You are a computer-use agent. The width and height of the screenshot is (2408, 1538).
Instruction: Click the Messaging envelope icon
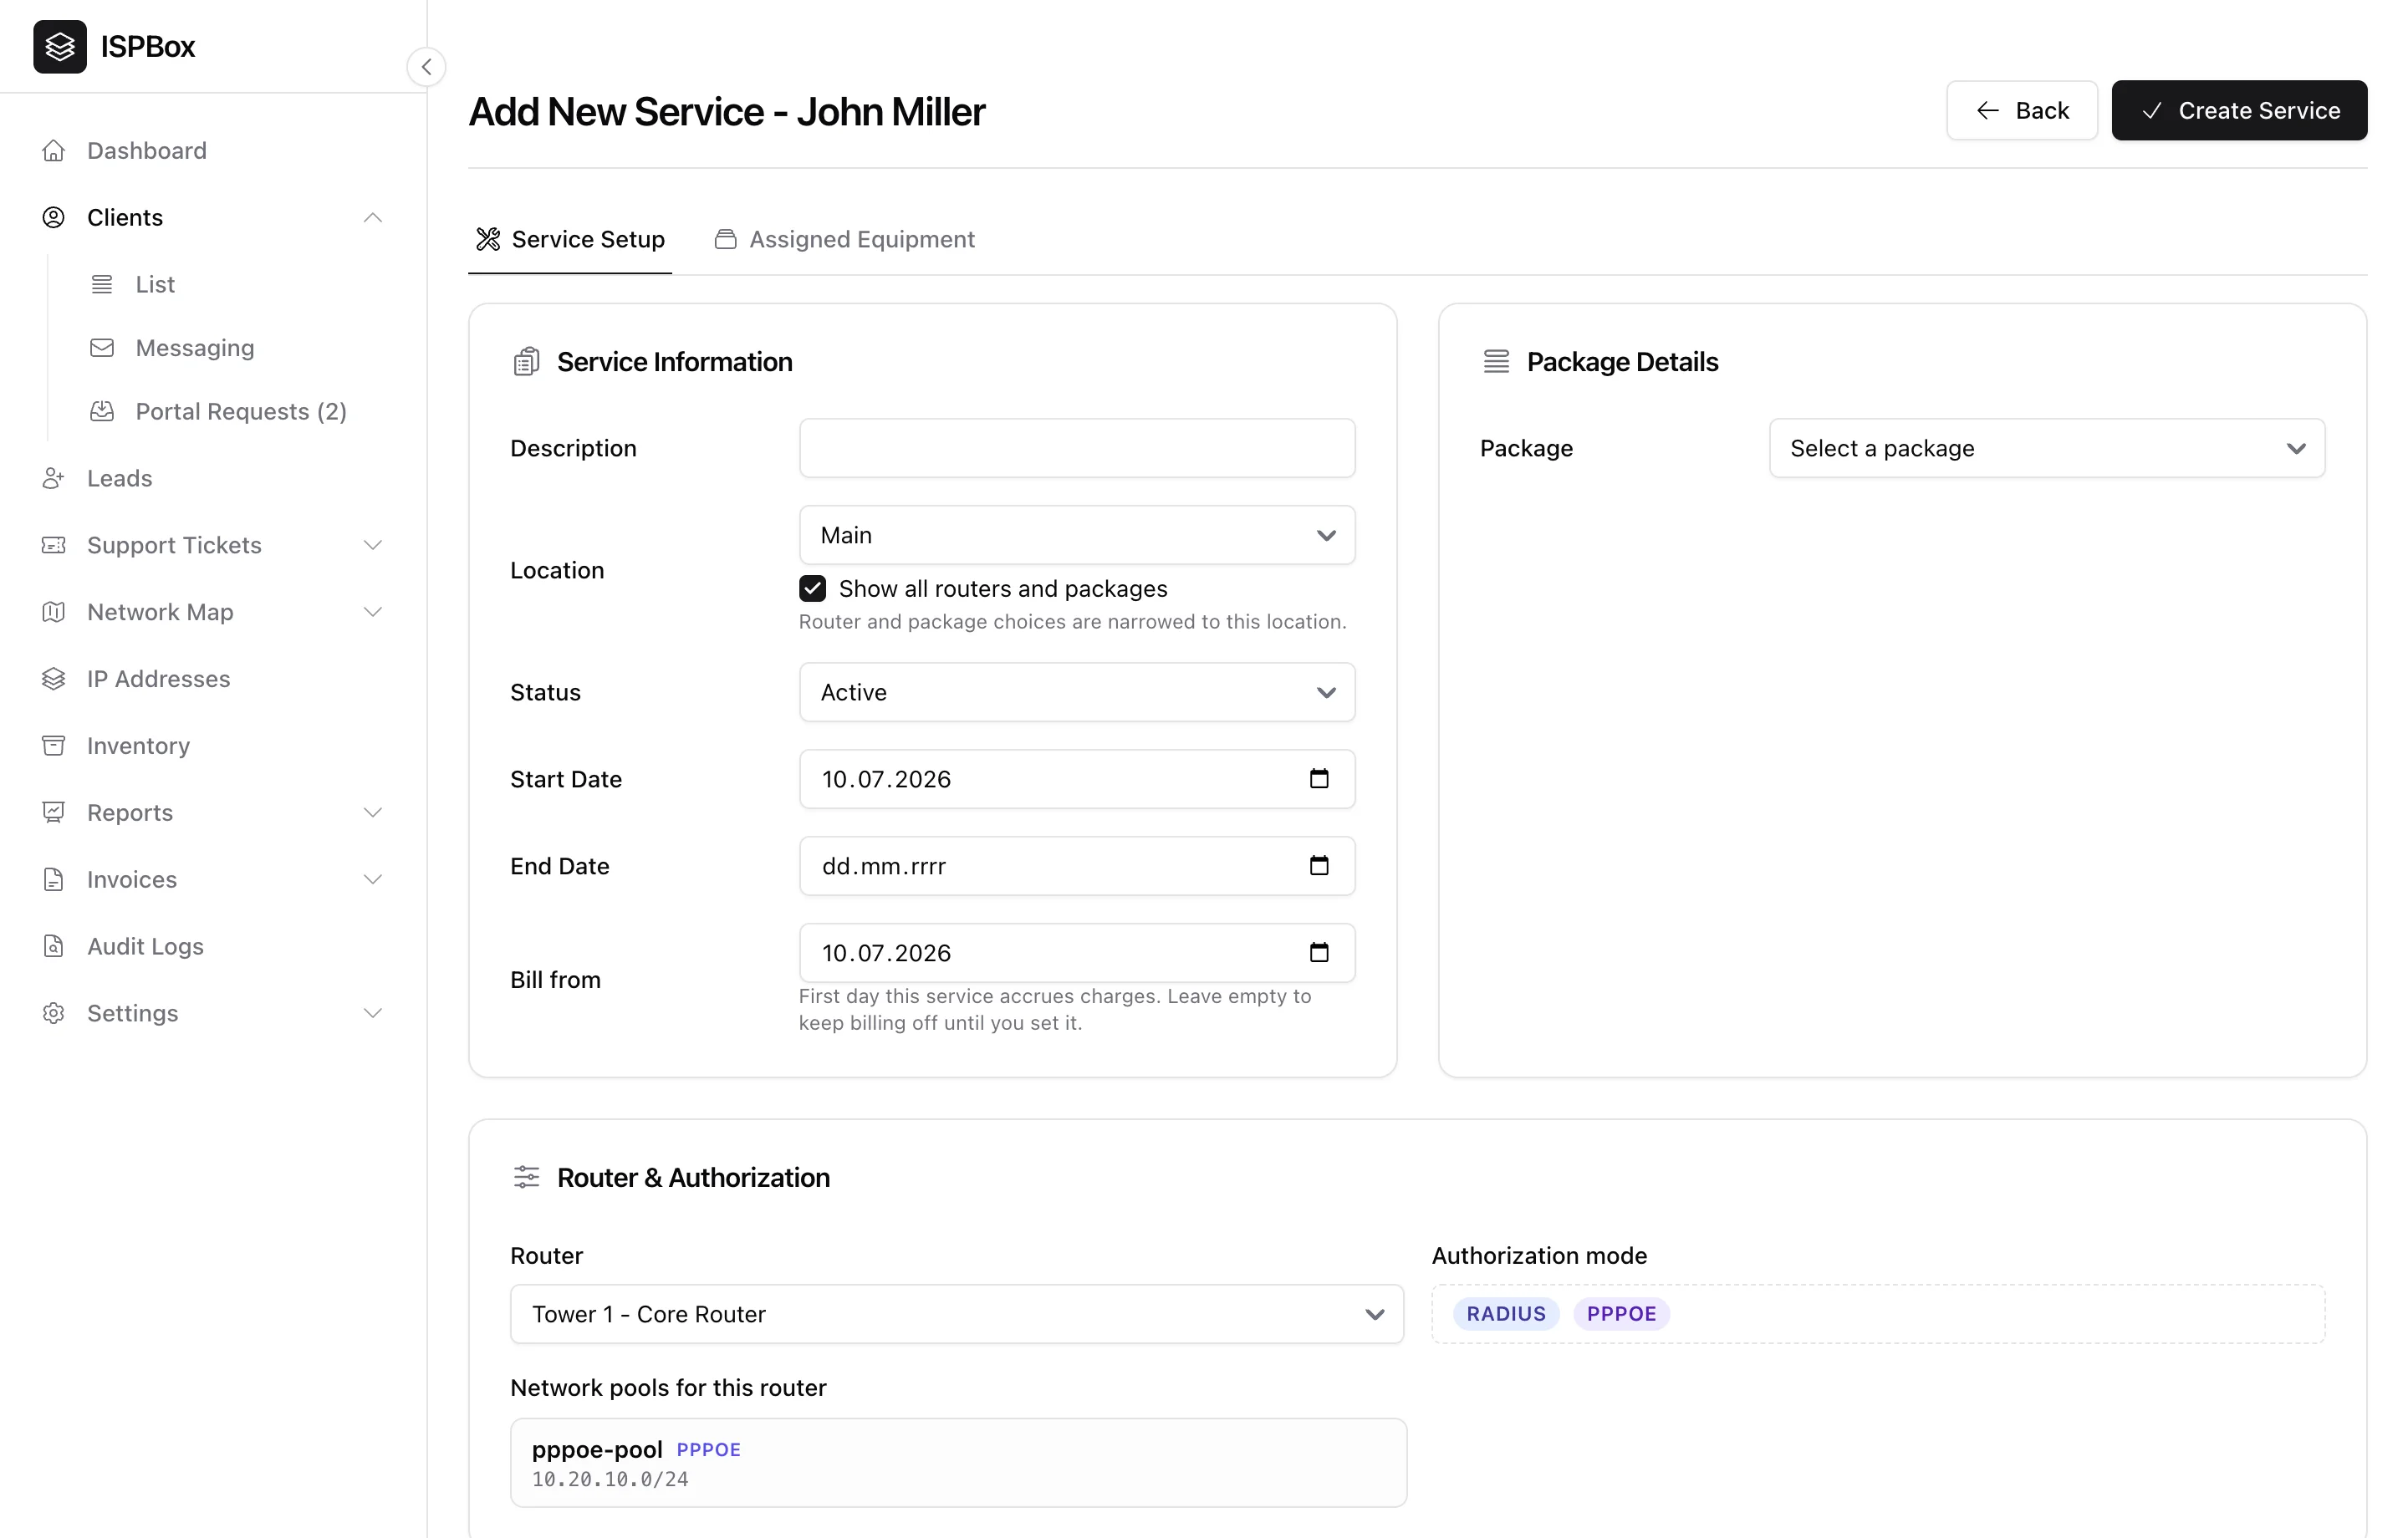click(102, 348)
